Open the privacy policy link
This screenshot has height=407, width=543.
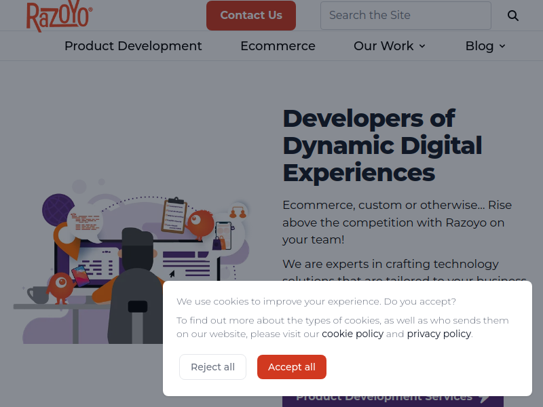coord(438,334)
